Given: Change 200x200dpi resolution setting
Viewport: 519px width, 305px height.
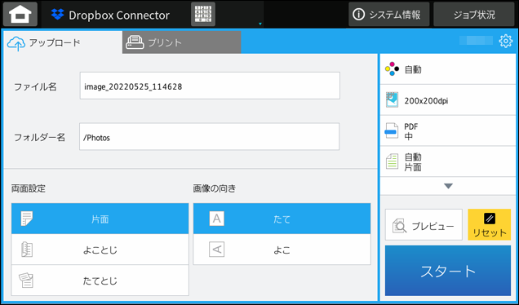Looking at the screenshot, I should pos(448,100).
